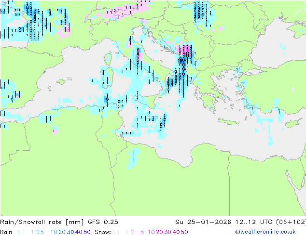Click the 'Rain' legend label

6,232
